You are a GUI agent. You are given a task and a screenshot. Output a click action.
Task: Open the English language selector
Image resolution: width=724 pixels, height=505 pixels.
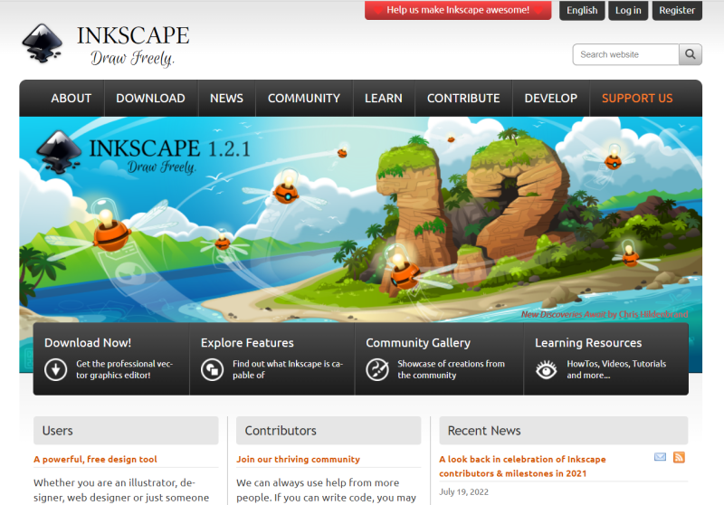click(582, 10)
